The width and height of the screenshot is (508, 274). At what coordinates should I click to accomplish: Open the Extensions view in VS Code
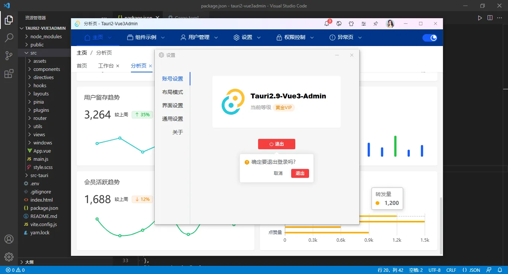(x=9, y=74)
